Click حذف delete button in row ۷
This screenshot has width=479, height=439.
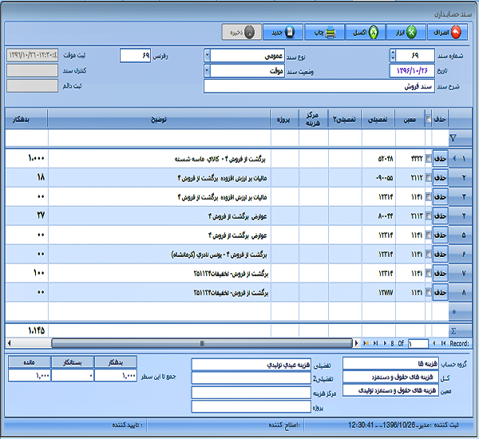[440, 273]
